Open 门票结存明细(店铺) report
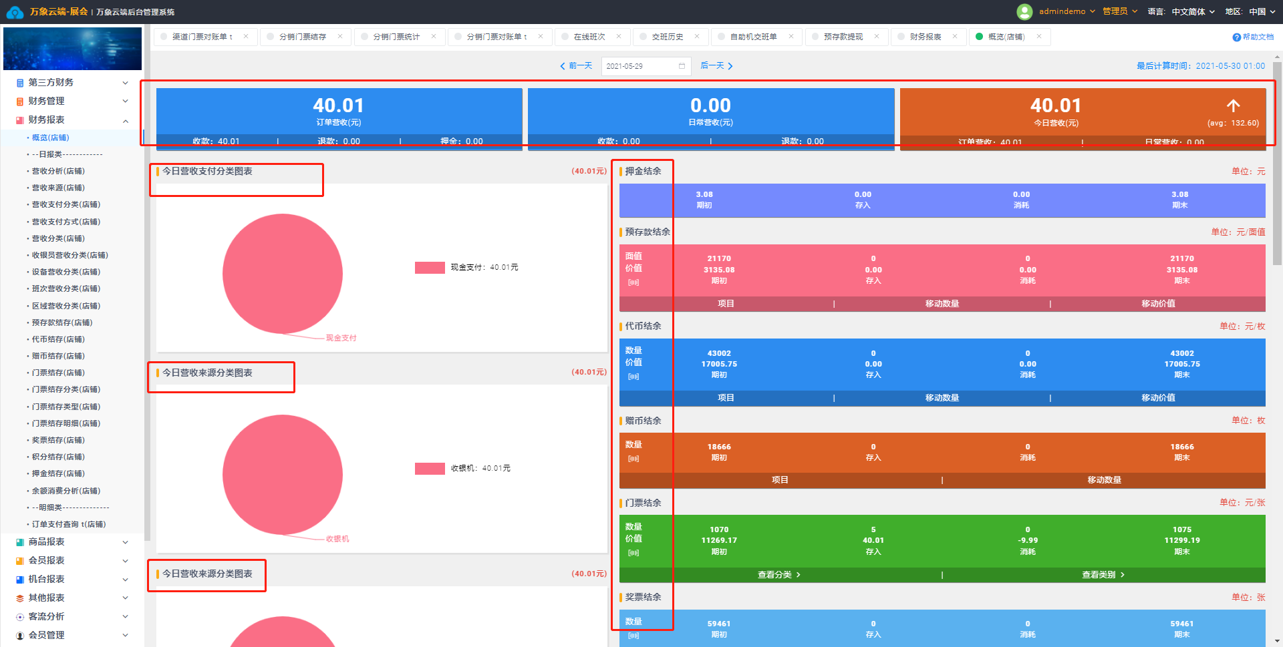Viewport: 1283px width, 647px height. (x=66, y=424)
